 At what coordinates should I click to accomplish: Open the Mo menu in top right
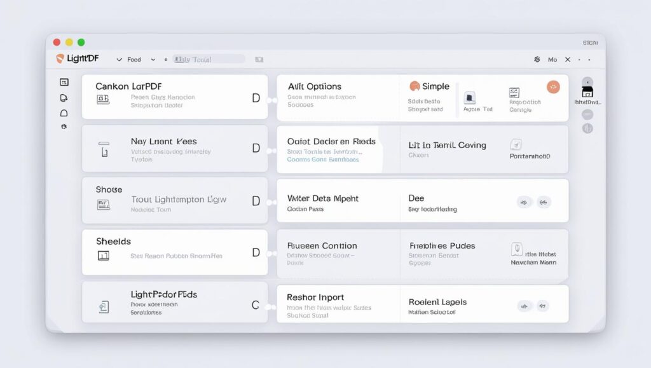[x=552, y=59]
